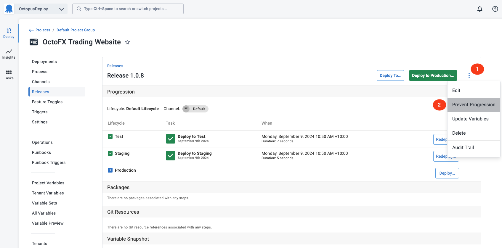Toggle the Staging lifecycle checkbox
Image resolution: width=502 pixels, height=248 pixels.
(110, 153)
